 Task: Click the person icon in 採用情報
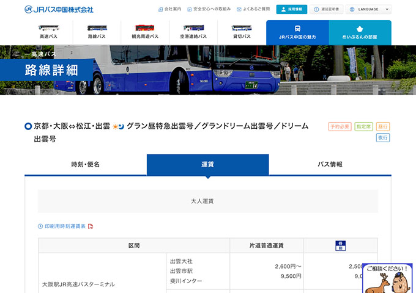(x=284, y=9)
